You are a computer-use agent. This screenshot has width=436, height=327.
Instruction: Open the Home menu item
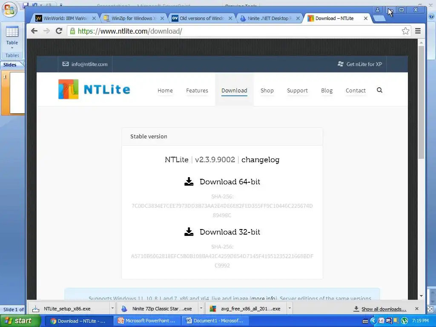[x=165, y=90]
